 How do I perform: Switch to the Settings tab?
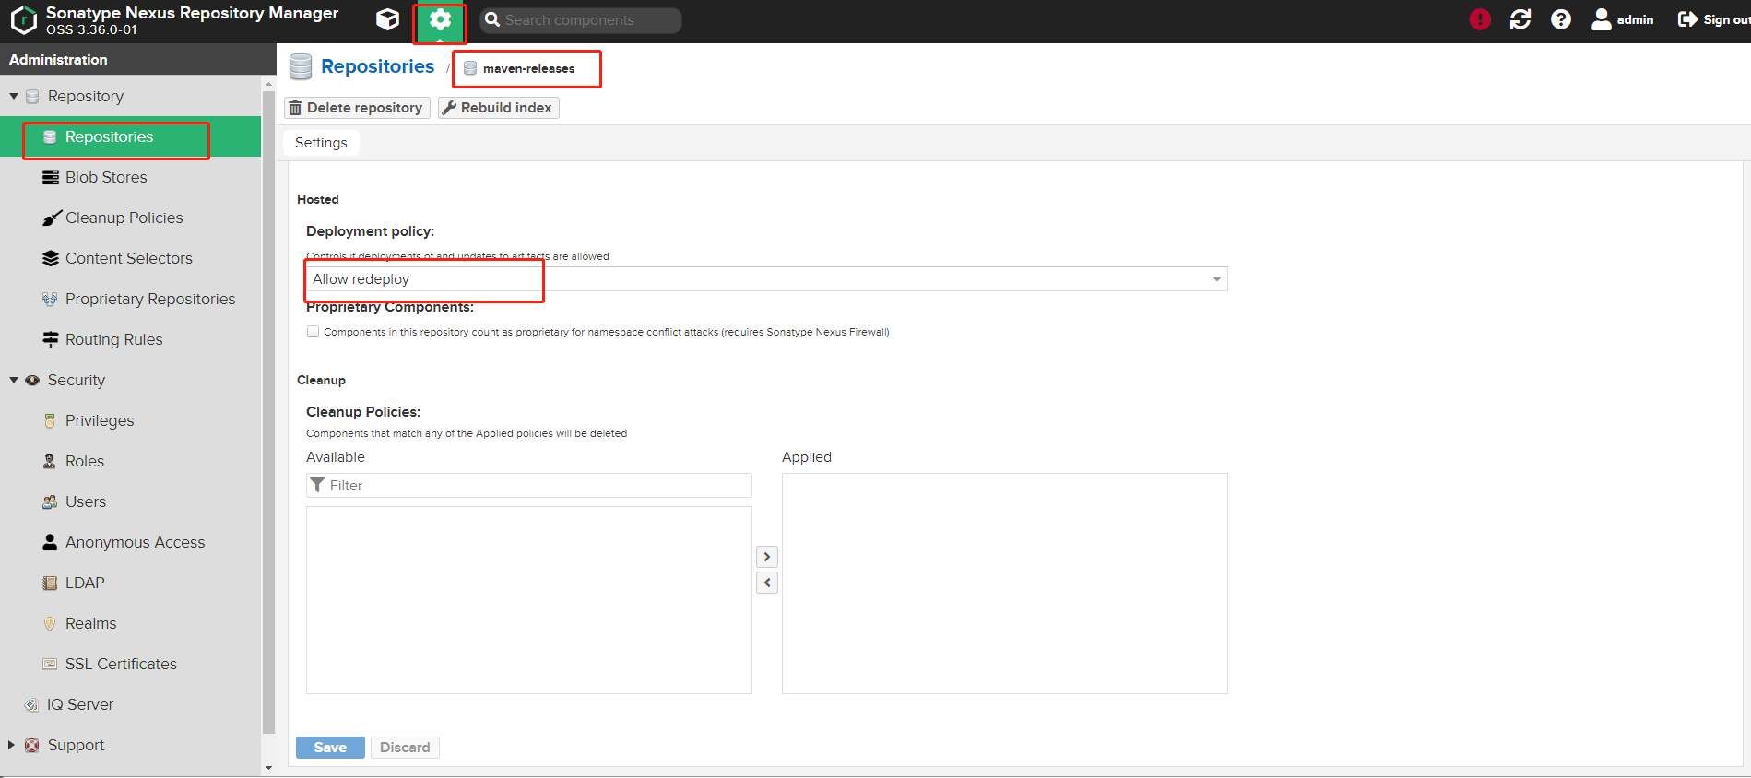(x=321, y=143)
